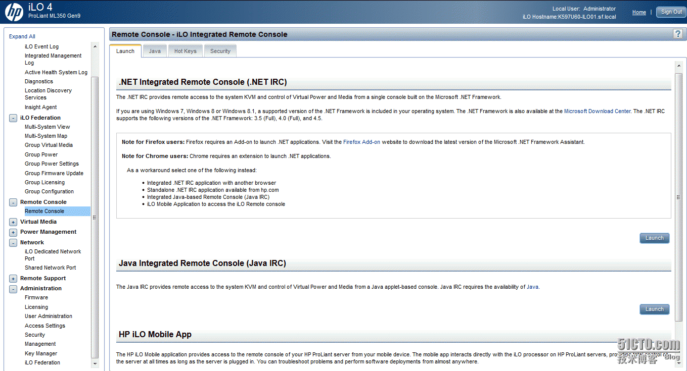
Task: Select iLO Federation under Administration
Action: click(42, 362)
